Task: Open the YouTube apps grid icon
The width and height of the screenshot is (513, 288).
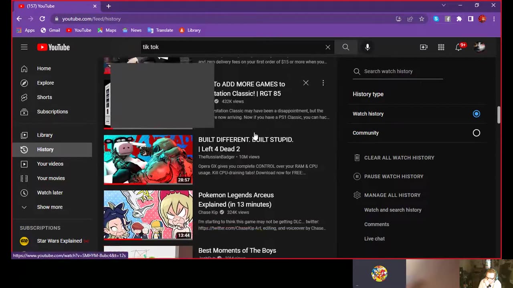Action: click(x=441, y=47)
